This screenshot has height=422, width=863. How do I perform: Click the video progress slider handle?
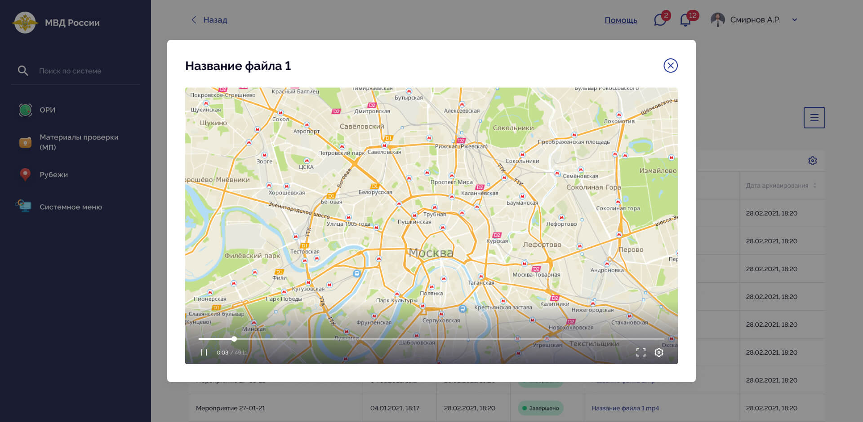234,339
